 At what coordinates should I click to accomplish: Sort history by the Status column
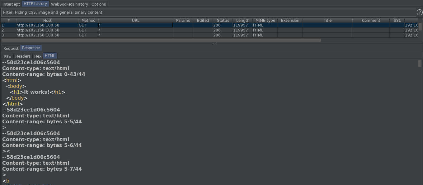point(223,20)
